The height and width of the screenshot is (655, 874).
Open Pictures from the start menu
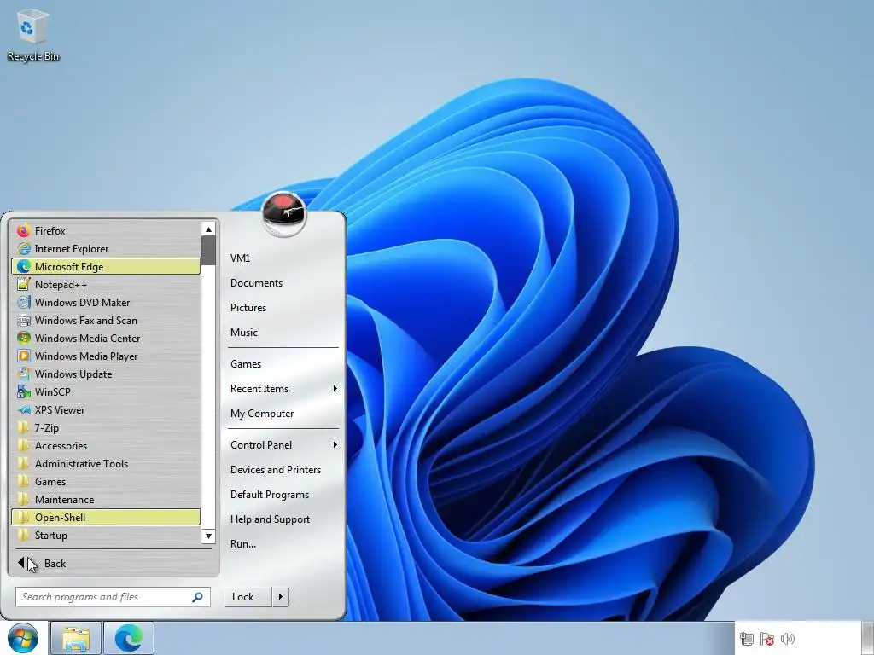[283, 307]
